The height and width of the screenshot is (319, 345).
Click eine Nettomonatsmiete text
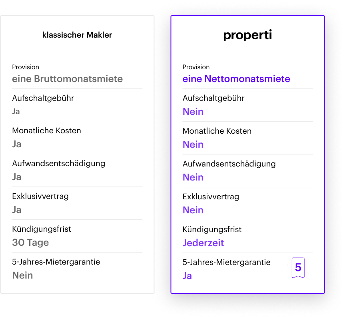coord(236,78)
